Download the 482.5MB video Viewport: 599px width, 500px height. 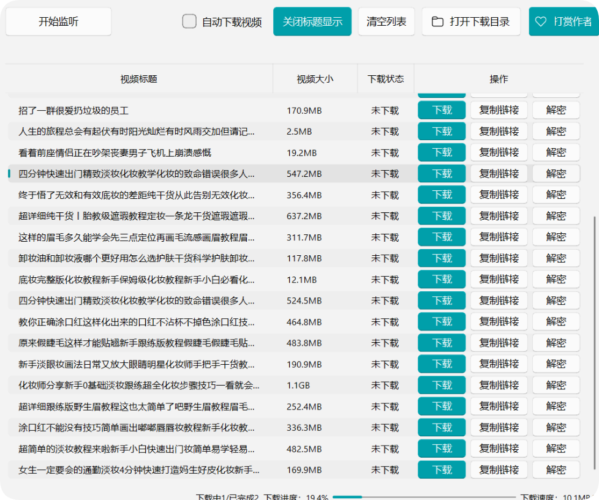(442, 449)
